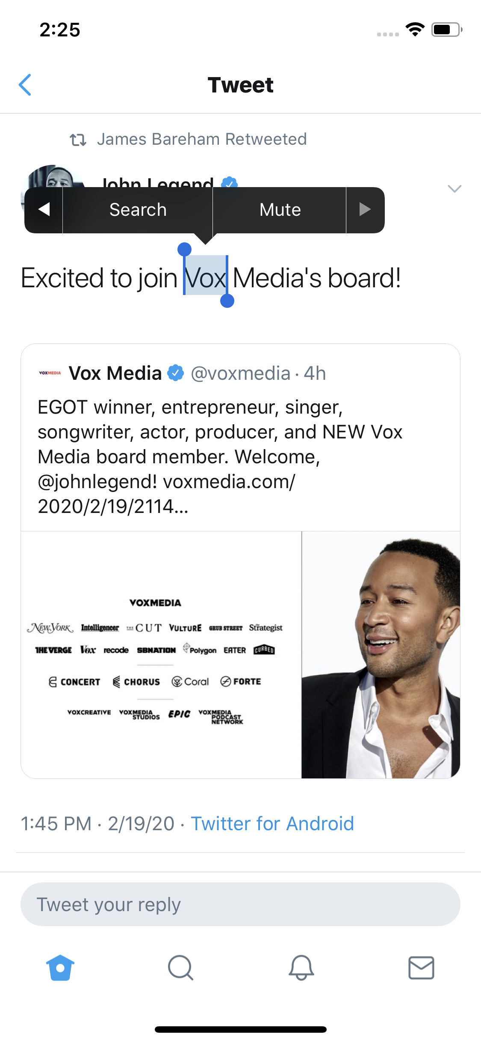The image size is (481, 1043).
Task: Open the @voxmedia handle in quoted tweet
Action: [x=240, y=373]
